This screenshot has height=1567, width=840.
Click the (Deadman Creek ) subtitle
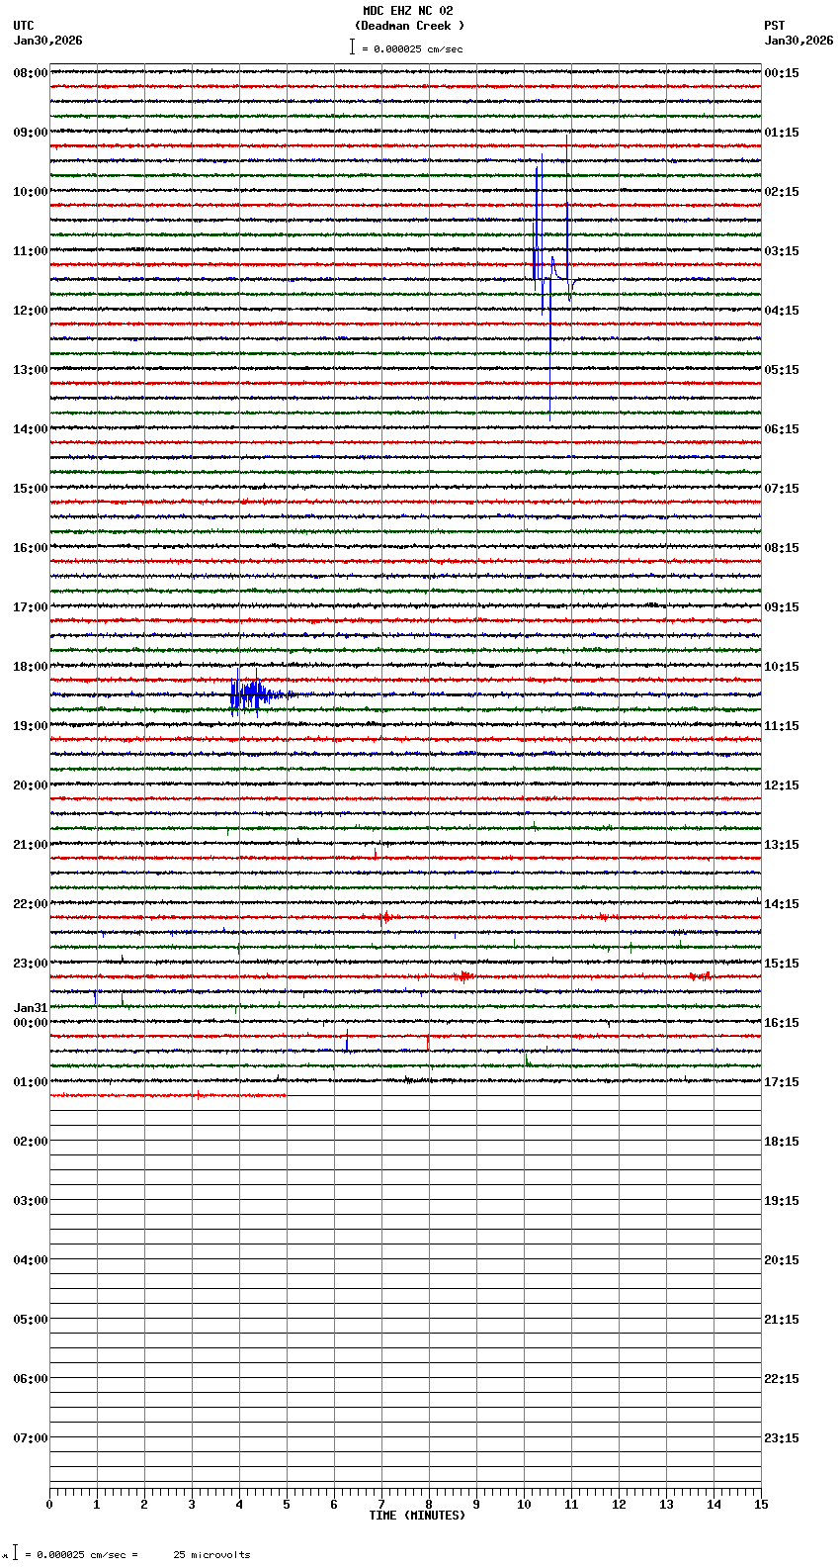(409, 26)
